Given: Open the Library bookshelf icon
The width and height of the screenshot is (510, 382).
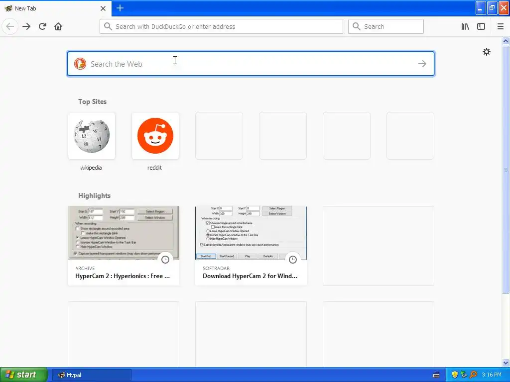Looking at the screenshot, I should pyautogui.click(x=465, y=26).
